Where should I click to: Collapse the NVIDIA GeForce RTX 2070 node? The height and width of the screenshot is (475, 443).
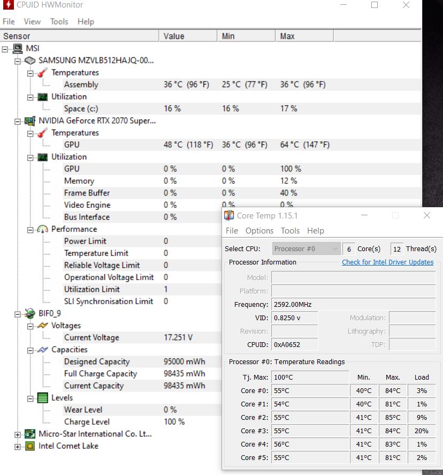[x=18, y=122]
